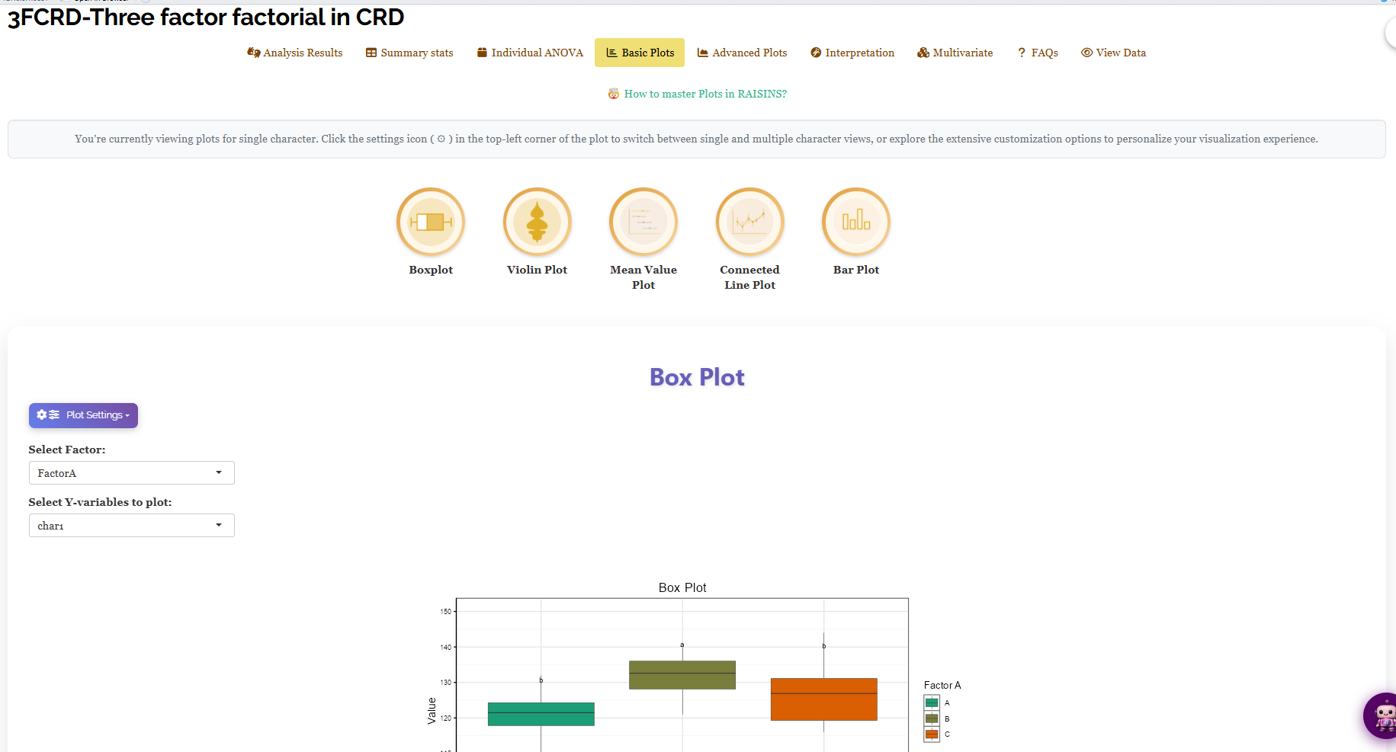This screenshot has height=752, width=1396.
Task: Click the orange C legend swatch
Action: 932,734
